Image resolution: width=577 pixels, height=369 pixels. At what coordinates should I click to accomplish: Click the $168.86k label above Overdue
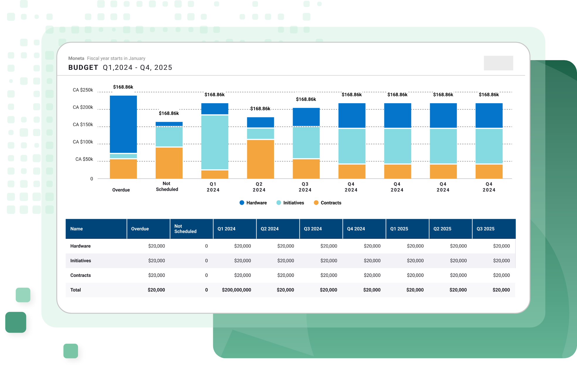[x=123, y=87]
